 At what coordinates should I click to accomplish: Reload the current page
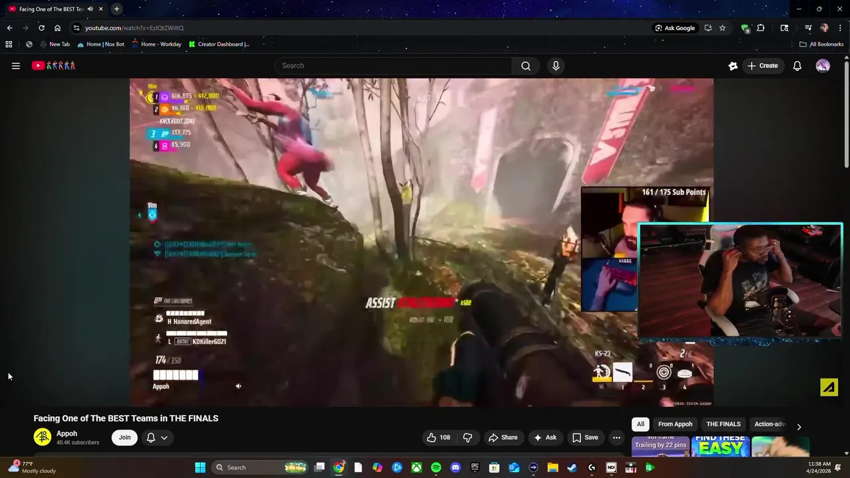pos(41,28)
